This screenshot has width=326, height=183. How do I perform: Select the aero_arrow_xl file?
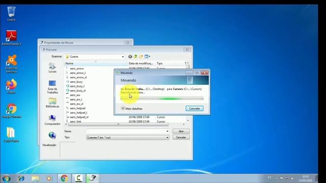(78, 77)
